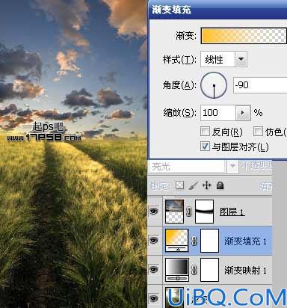Image resolution: width=287 pixels, height=308 pixels.
Task: Hide the 渐变映射 1 layer
Action: point(154,270)
